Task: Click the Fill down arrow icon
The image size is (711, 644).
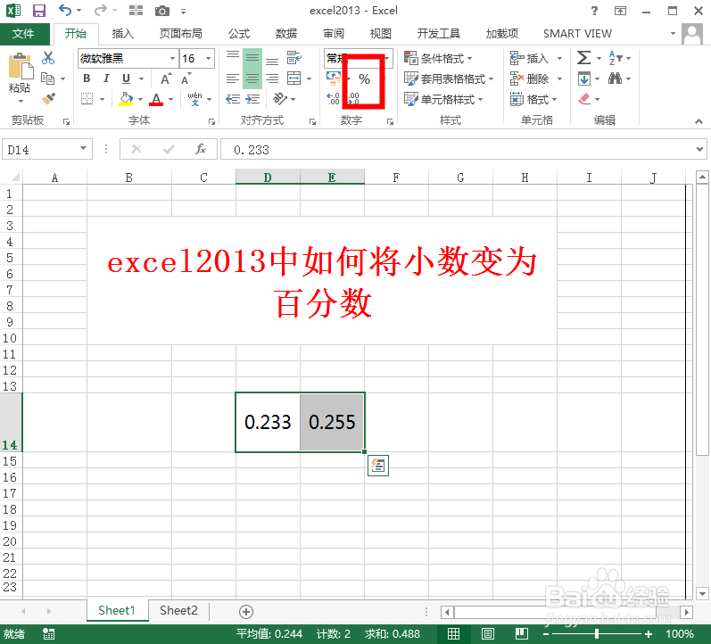Action: pos(584,78)
